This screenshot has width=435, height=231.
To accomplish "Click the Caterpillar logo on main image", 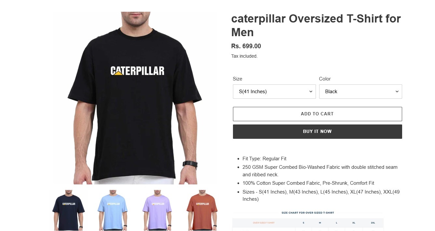I will tap(137, 71).
